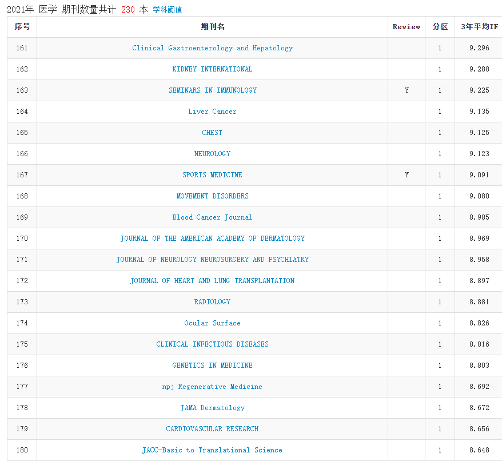Image resolution: width=502 pixels, height=461 pixels.
Task: Open the CLINICAL INFECTIOUS DISEASES link
Action: tap(212, 344)
